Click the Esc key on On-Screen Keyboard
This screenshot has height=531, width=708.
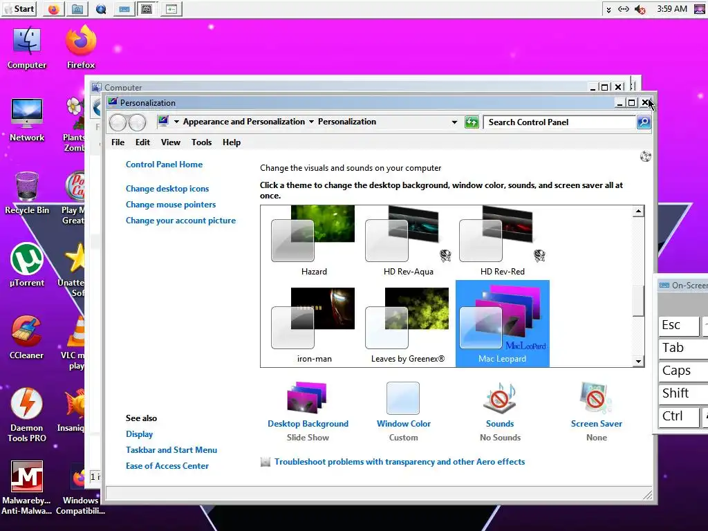pyautogui.click(x=679, y=326)
